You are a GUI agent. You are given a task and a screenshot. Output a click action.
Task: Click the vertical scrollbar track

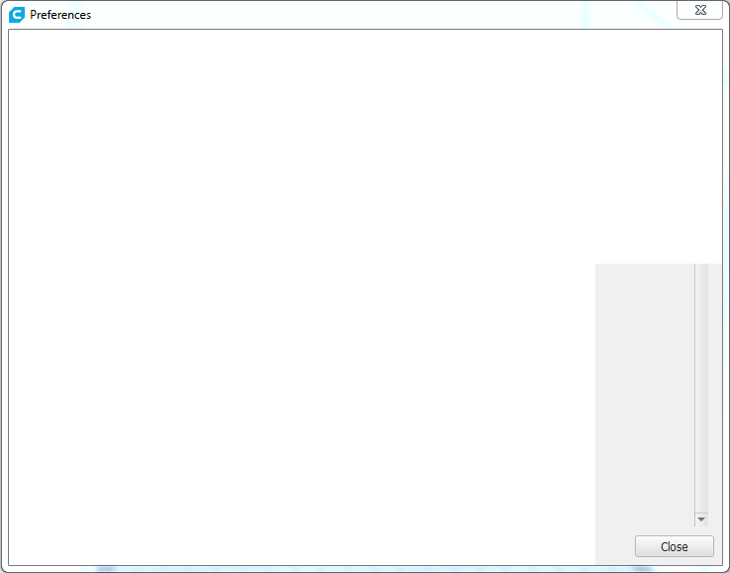701,388
